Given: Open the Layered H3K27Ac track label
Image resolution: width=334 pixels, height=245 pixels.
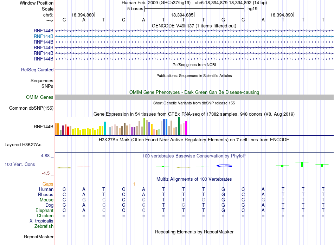Looking at the screenshot, I should 23,145.
